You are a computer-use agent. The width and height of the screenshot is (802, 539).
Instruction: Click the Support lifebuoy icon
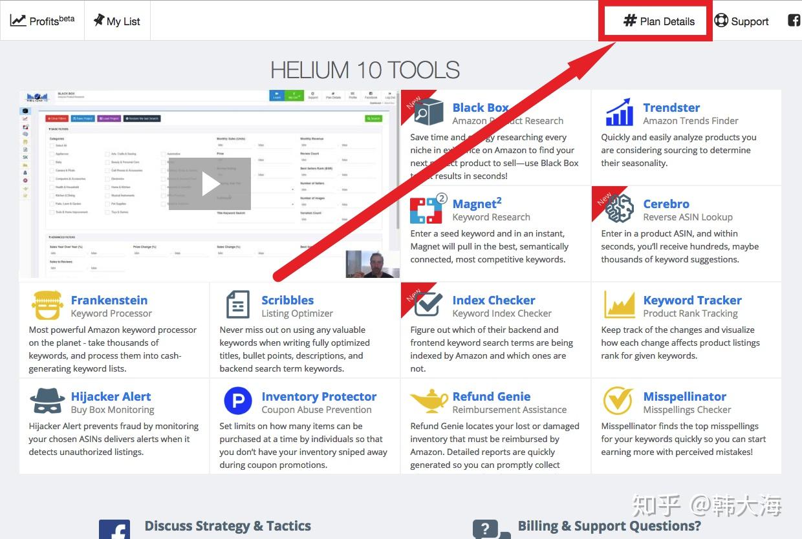[x=721, y=20]
